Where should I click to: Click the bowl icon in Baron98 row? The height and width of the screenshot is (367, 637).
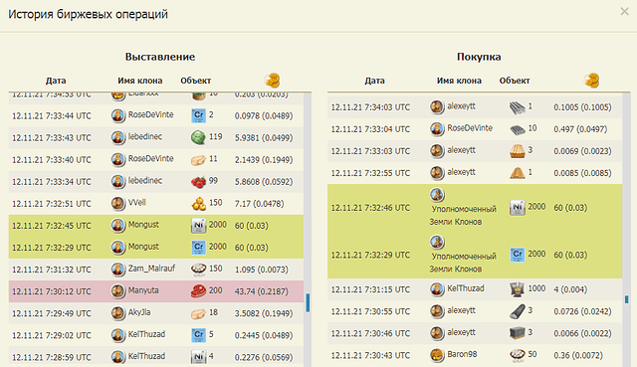[518, 355]
